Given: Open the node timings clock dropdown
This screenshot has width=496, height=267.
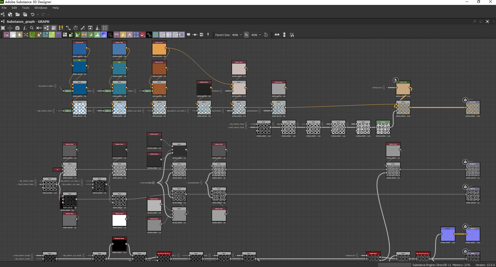Looking at the screenshot, I should pos(76,28).
